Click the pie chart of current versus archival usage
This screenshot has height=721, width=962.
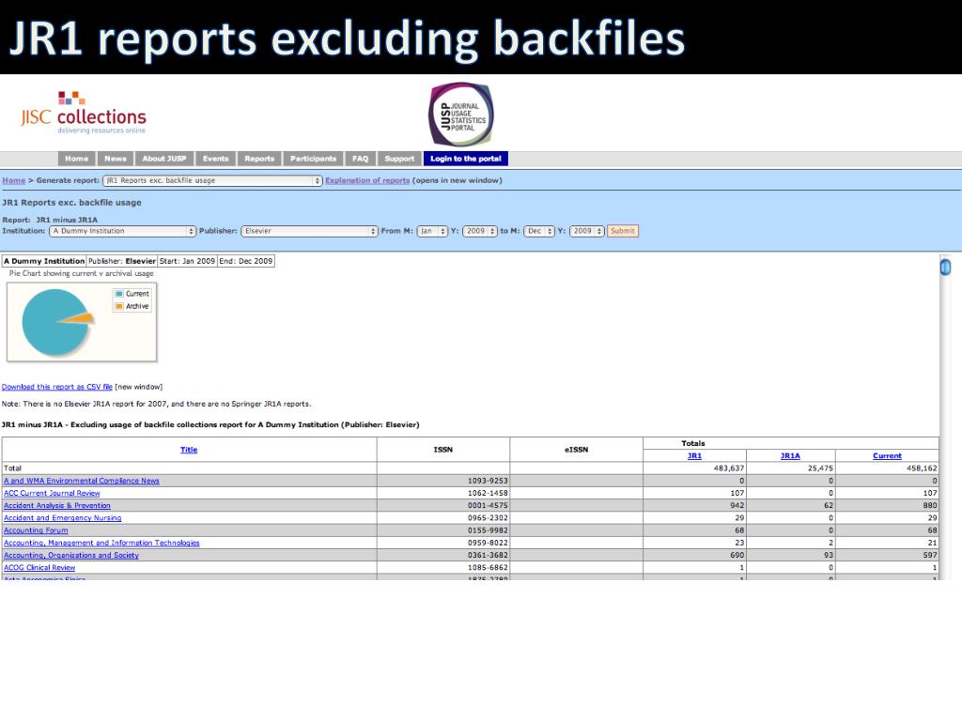point(57,322)
